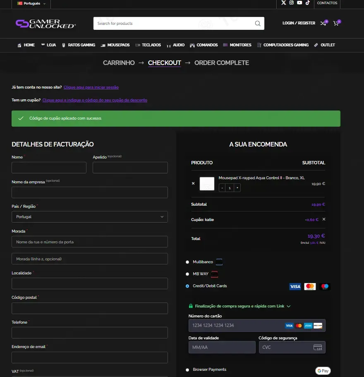Open the YouTube social icon
Image resolution: width=364 pixels, height=377 pixels.
(x=299, y=2)
